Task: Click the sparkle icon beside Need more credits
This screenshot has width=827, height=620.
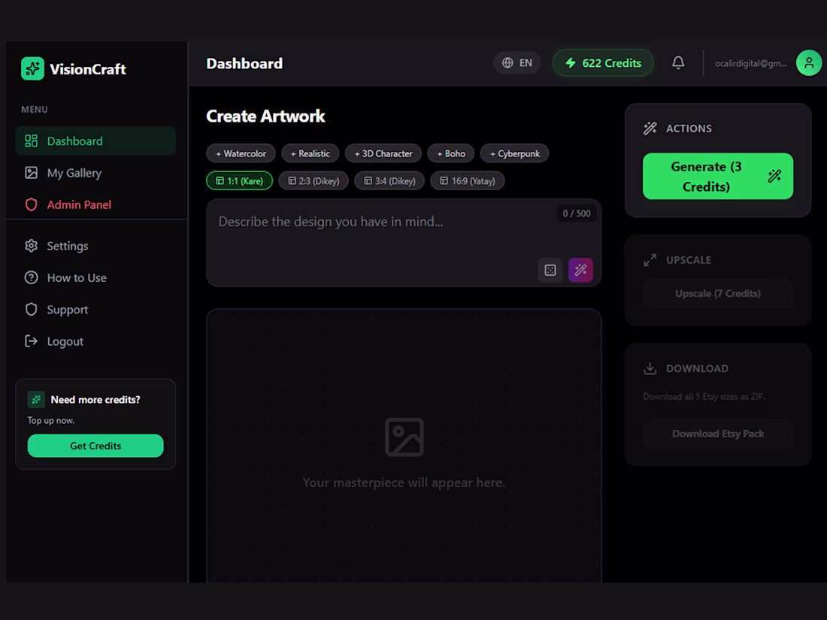Action: tap(36, 400)
